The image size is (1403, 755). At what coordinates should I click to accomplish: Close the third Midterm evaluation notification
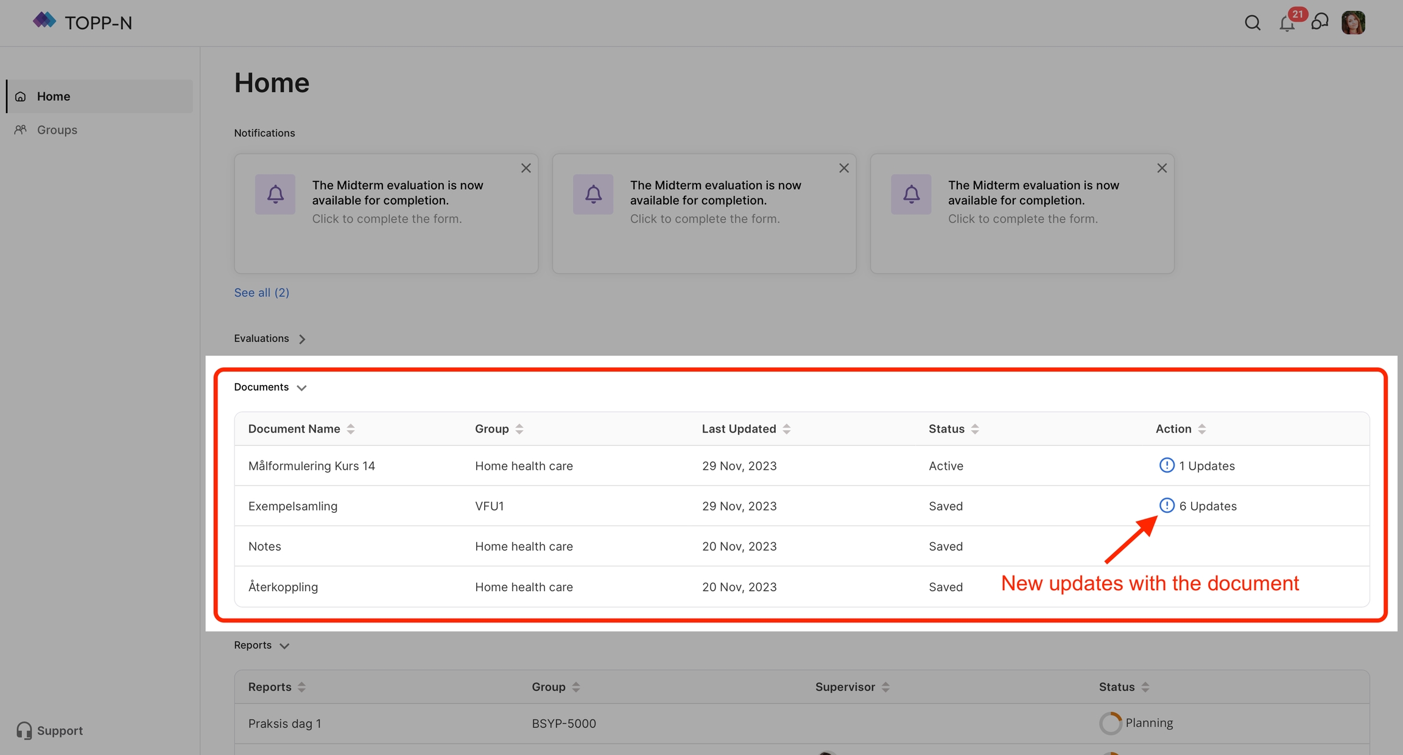click(x=1162, y=169)
